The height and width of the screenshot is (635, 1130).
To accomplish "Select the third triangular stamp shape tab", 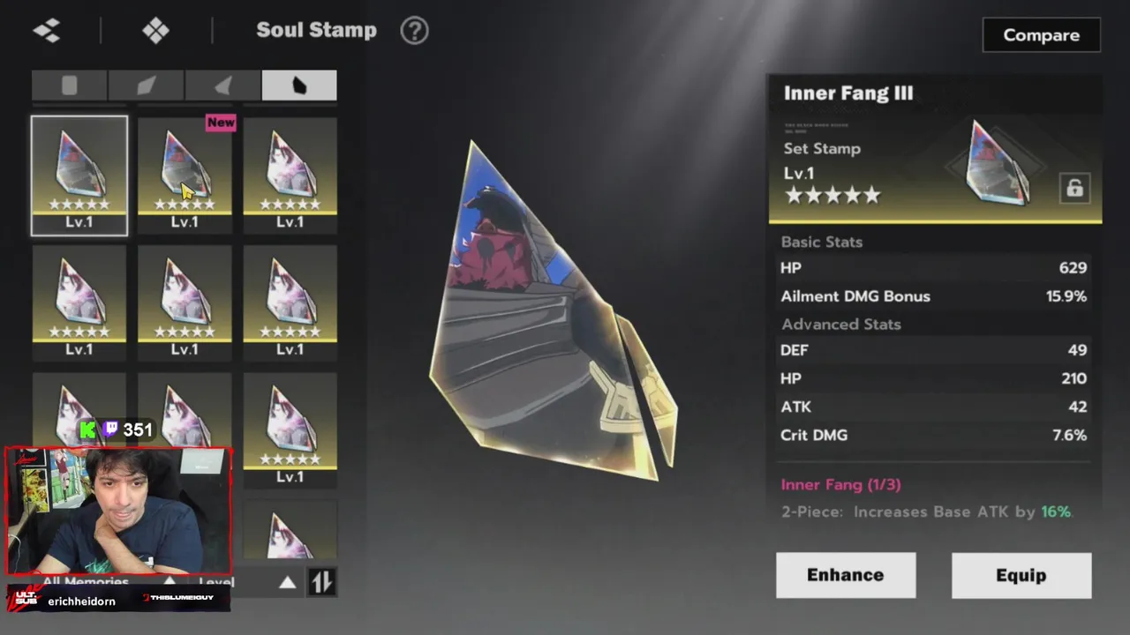I will 222,86.
